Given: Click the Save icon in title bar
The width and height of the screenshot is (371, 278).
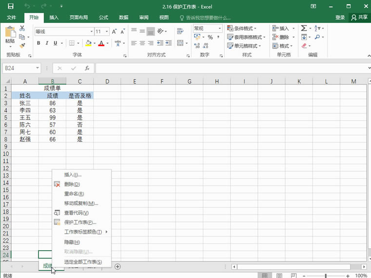Looking at the screenshot, I should coord(11,6).
